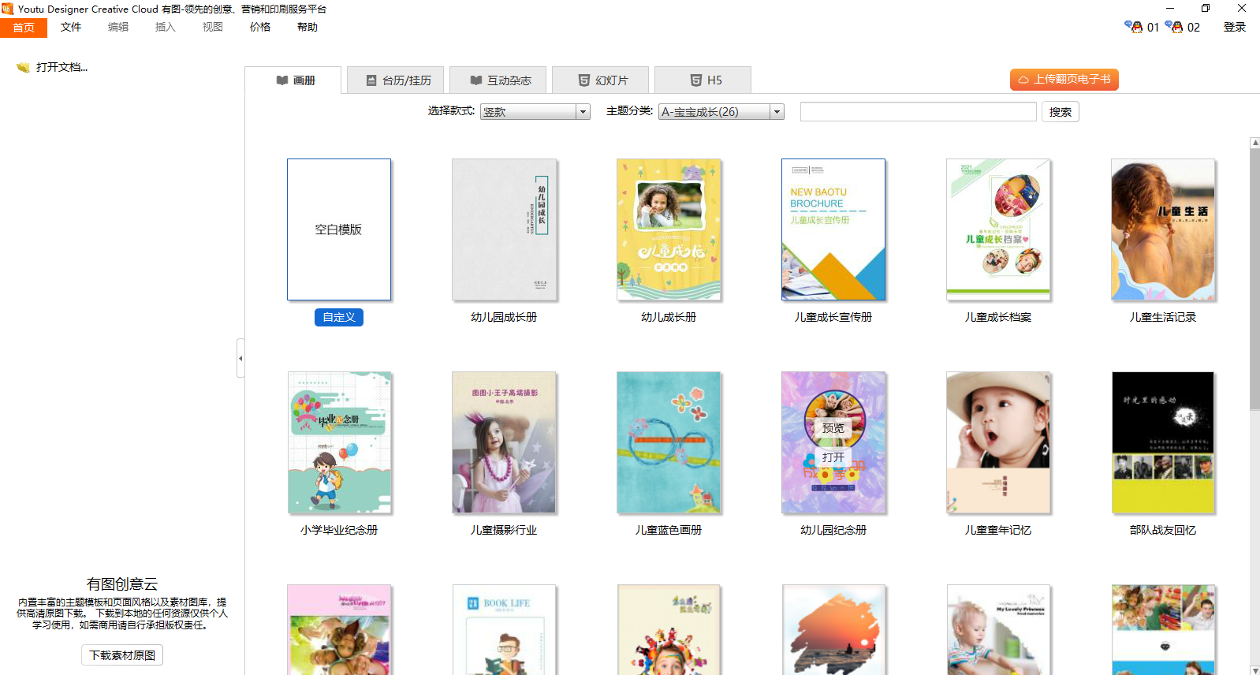The height and width of the screenshot is (675, 1260).
Task: Click the 01 QQ support icon
Action: point(1133,27)
